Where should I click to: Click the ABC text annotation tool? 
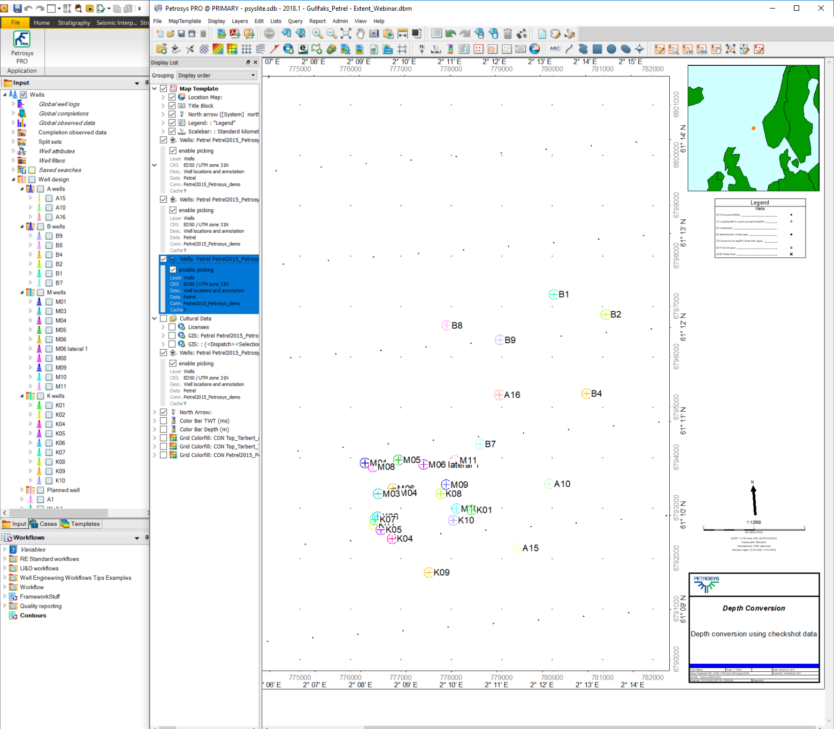pos(555,49)
